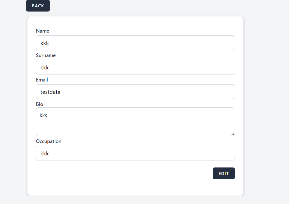Click the 'kkk' value in Occupation
Screen dimensions: 289x204
(45, 153)
